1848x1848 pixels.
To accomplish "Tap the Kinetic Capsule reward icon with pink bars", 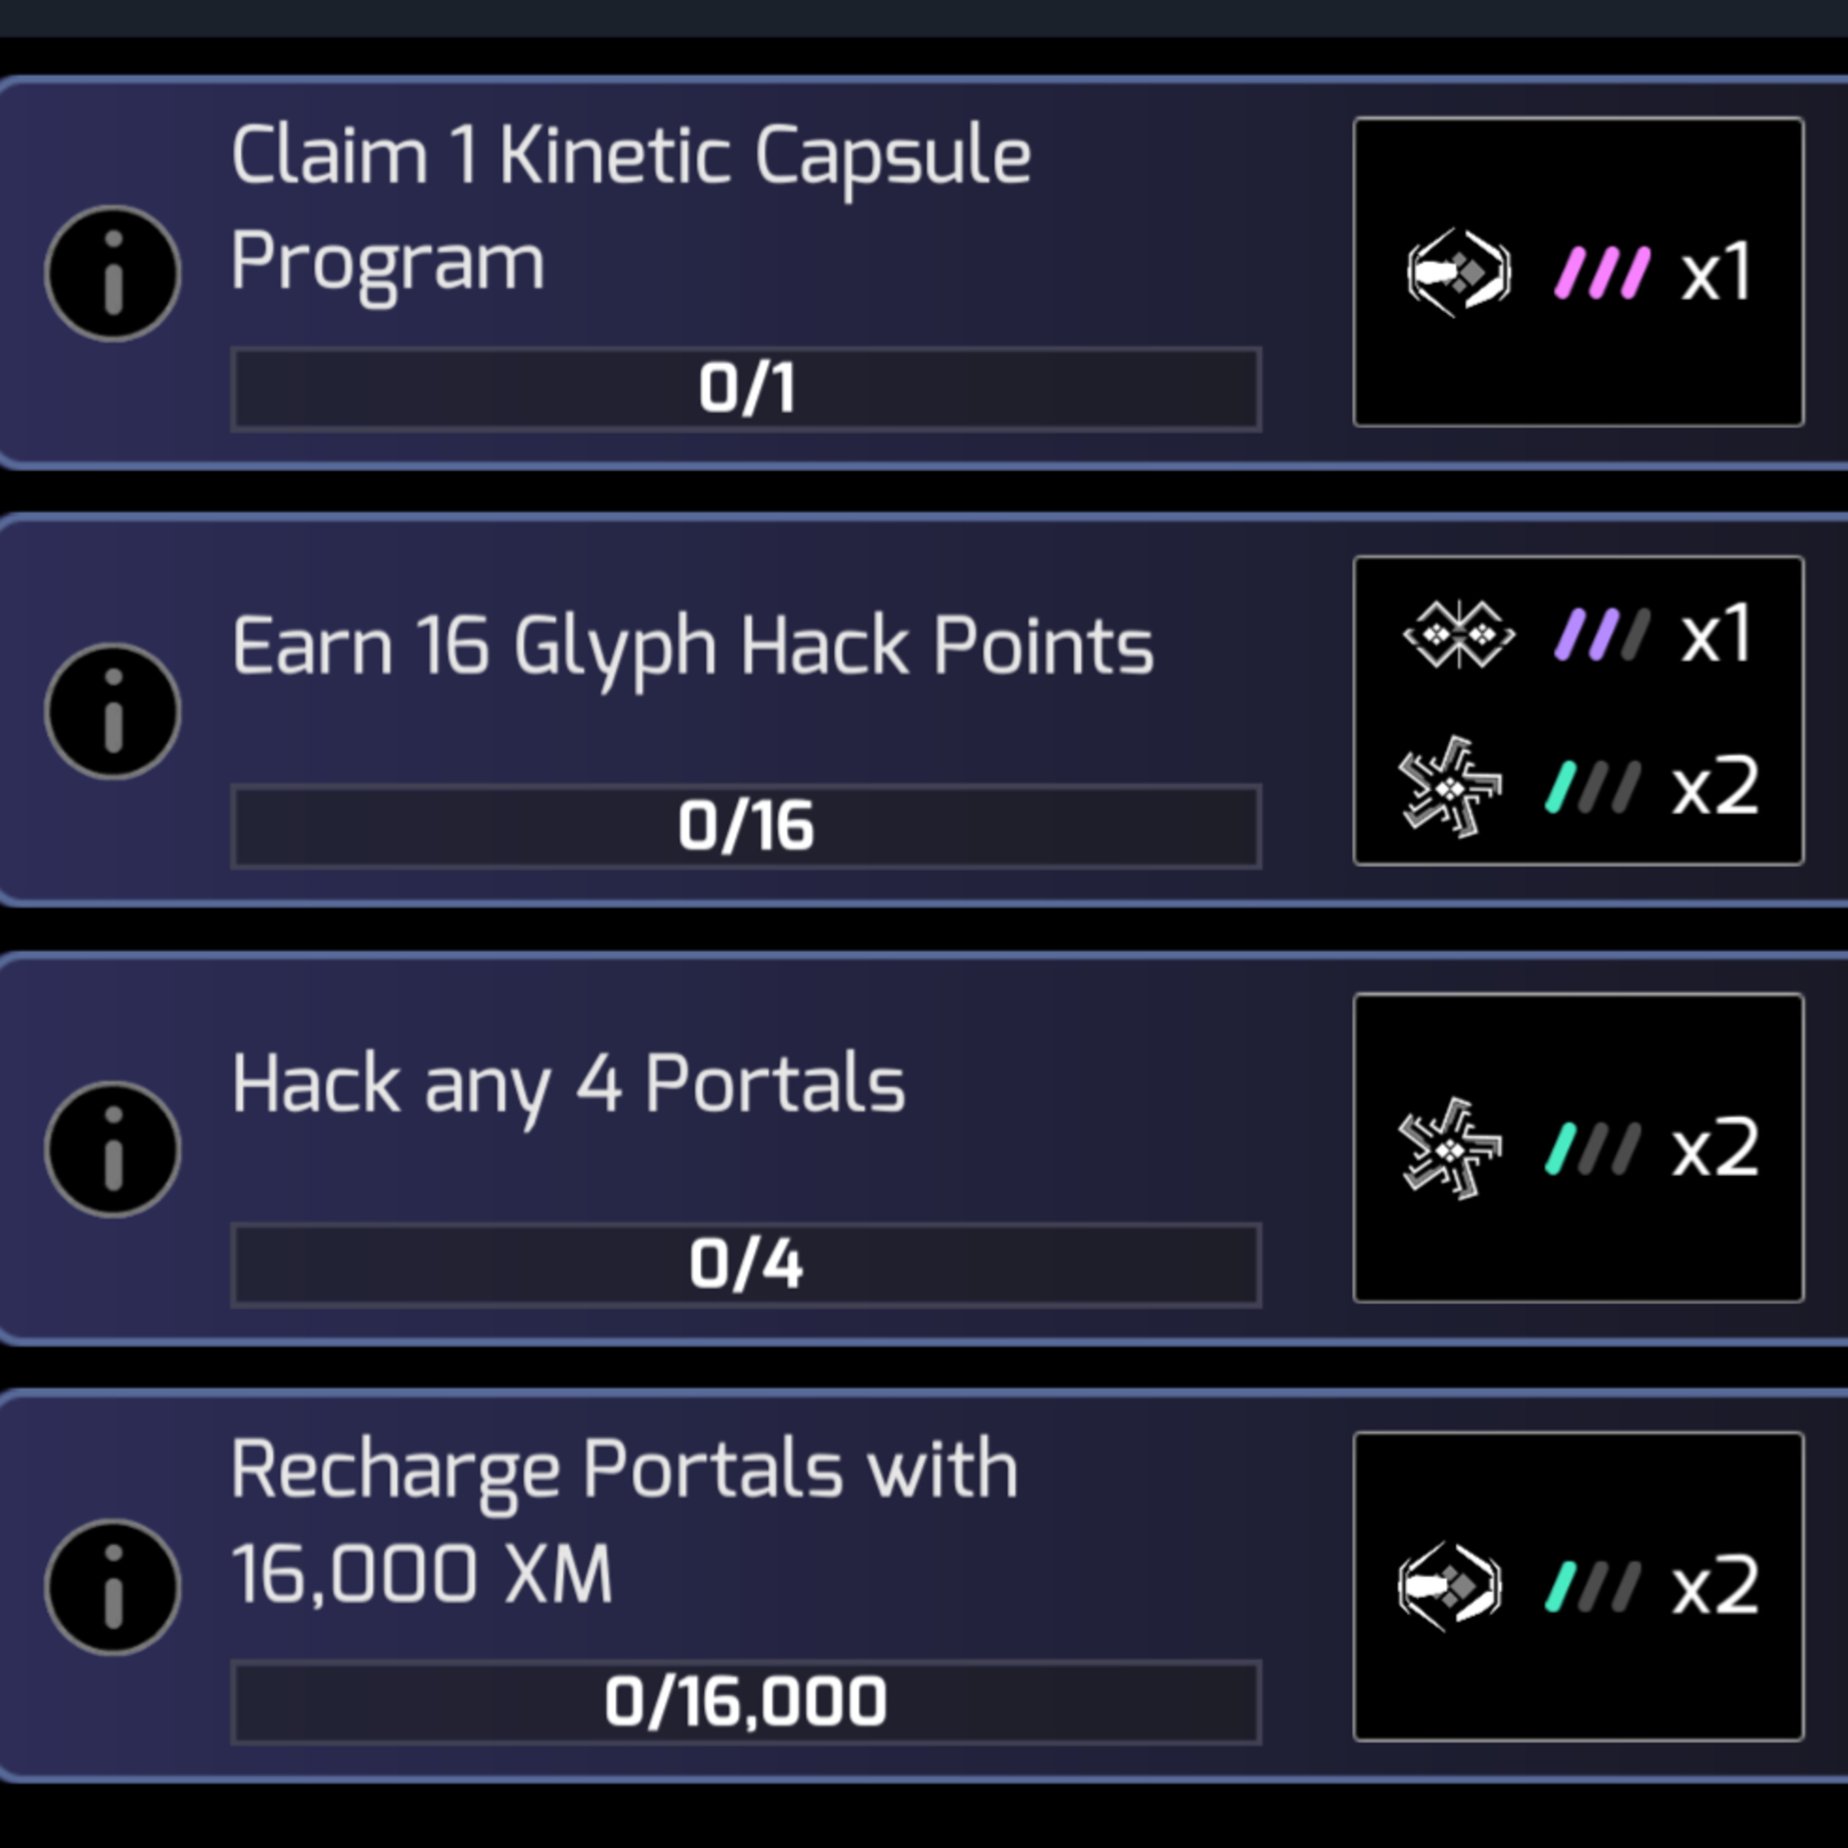I will click(1459, 273).
